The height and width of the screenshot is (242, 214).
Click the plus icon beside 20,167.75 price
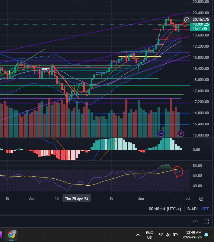[x=187, y=20]
